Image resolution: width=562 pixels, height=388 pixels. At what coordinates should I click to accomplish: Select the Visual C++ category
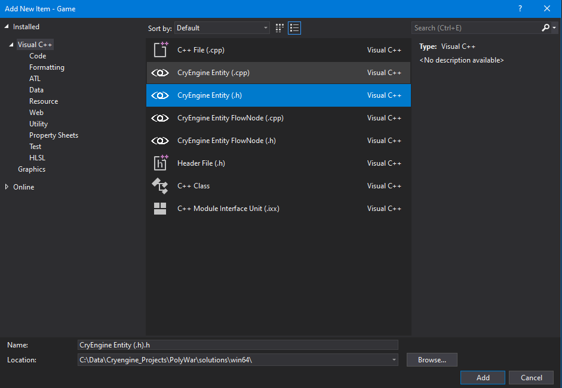tap(35, 45)
